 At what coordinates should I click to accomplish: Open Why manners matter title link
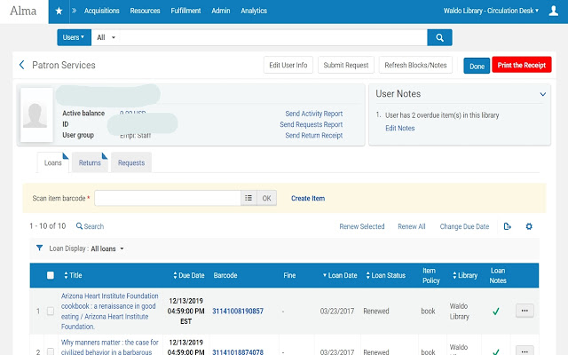(110, 347)
